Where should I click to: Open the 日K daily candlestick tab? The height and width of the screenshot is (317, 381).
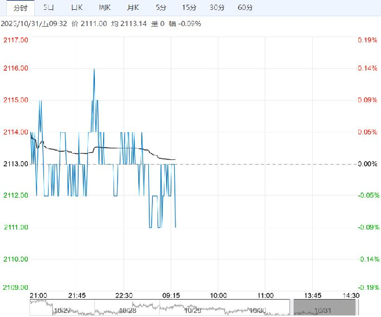(76, 8)
